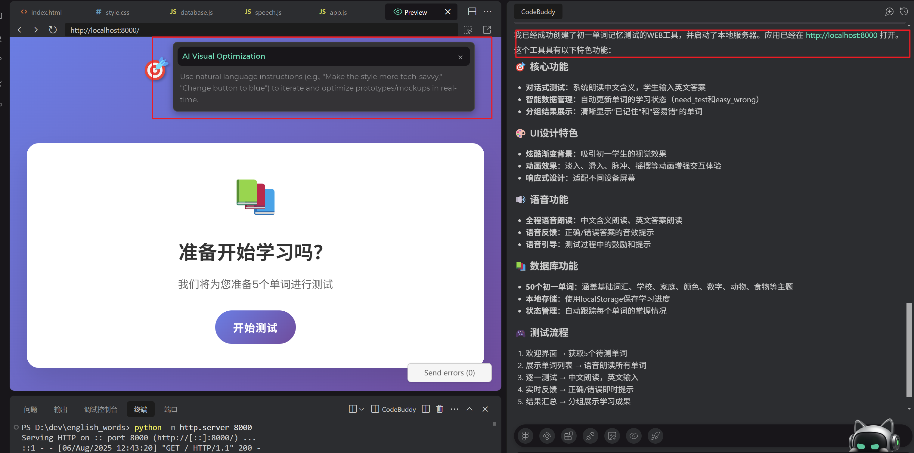Click the Figma icon in chat toolbar

tap(525, 436)
